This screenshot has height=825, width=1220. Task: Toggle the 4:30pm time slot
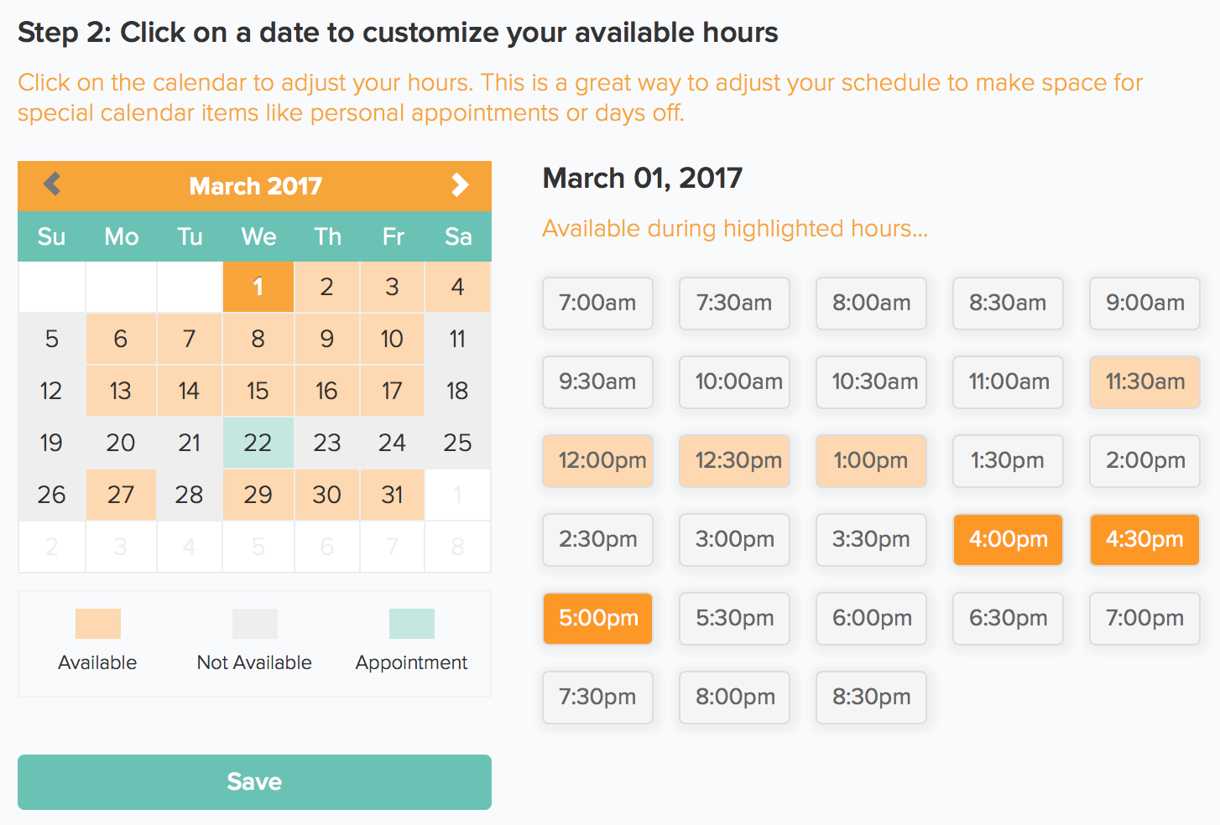[x=1144, y=539]
